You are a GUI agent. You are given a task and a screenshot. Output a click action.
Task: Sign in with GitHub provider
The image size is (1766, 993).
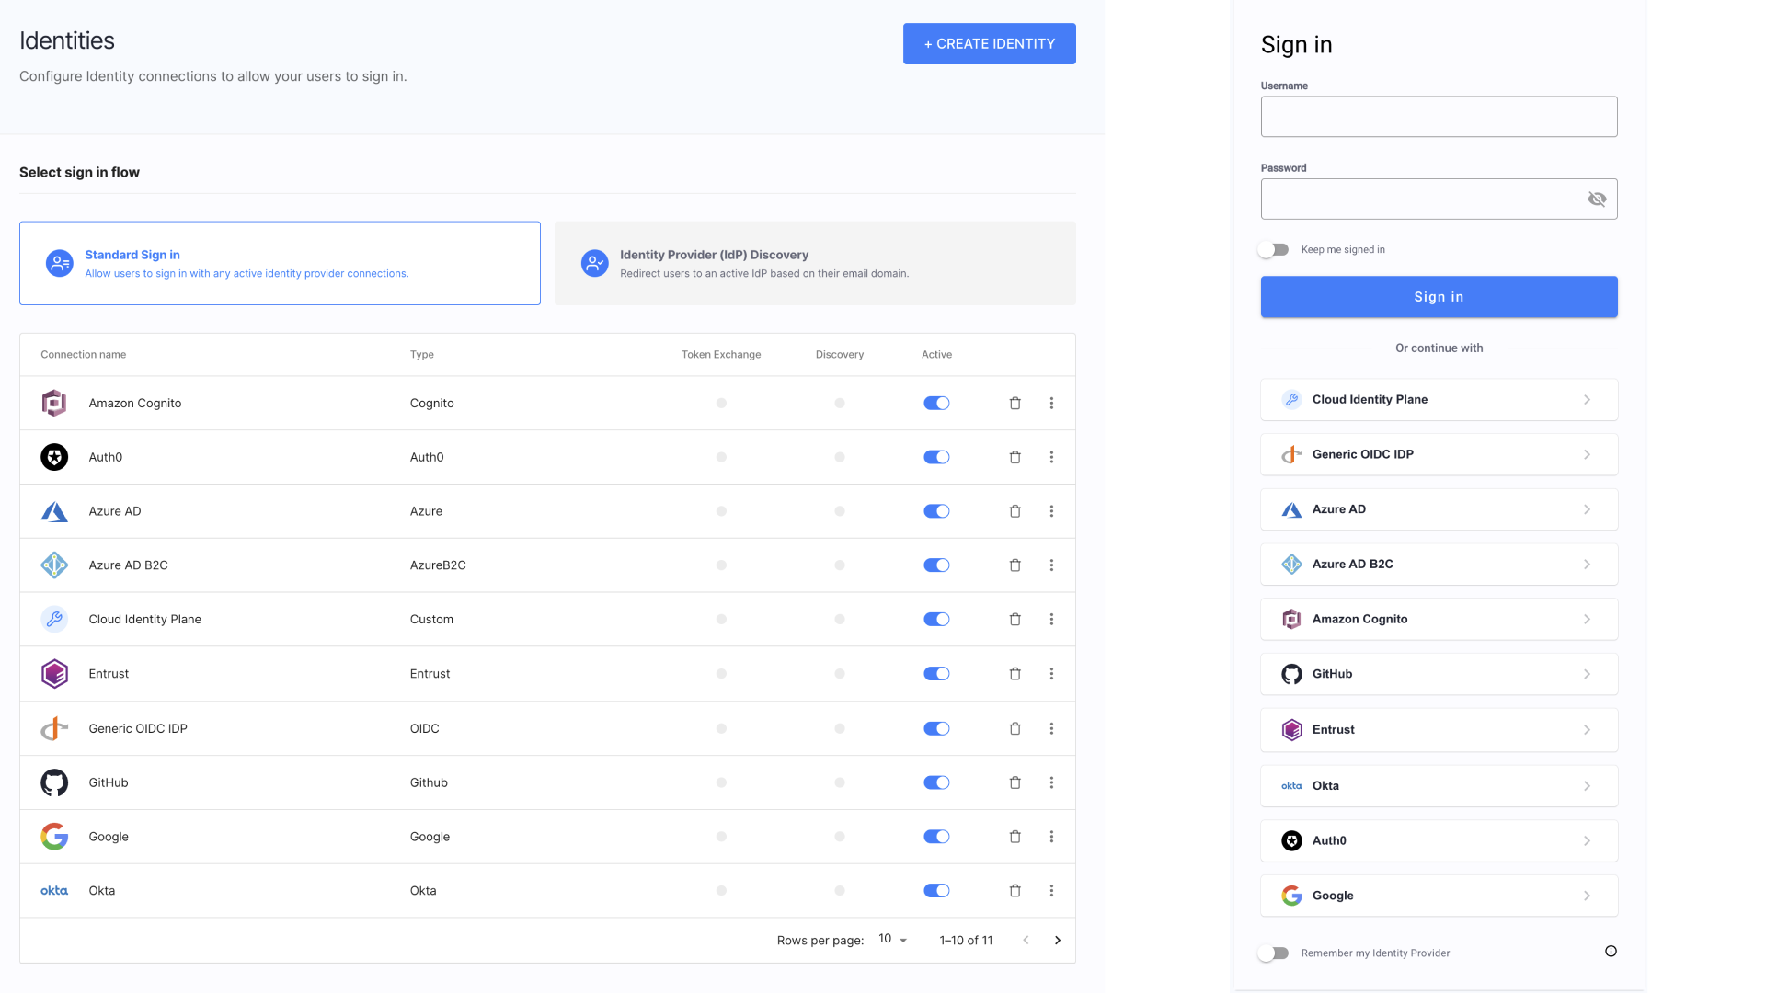coord(1439,674)
